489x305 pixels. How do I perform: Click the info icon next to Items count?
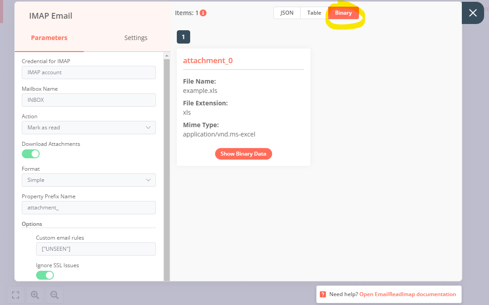204,13
